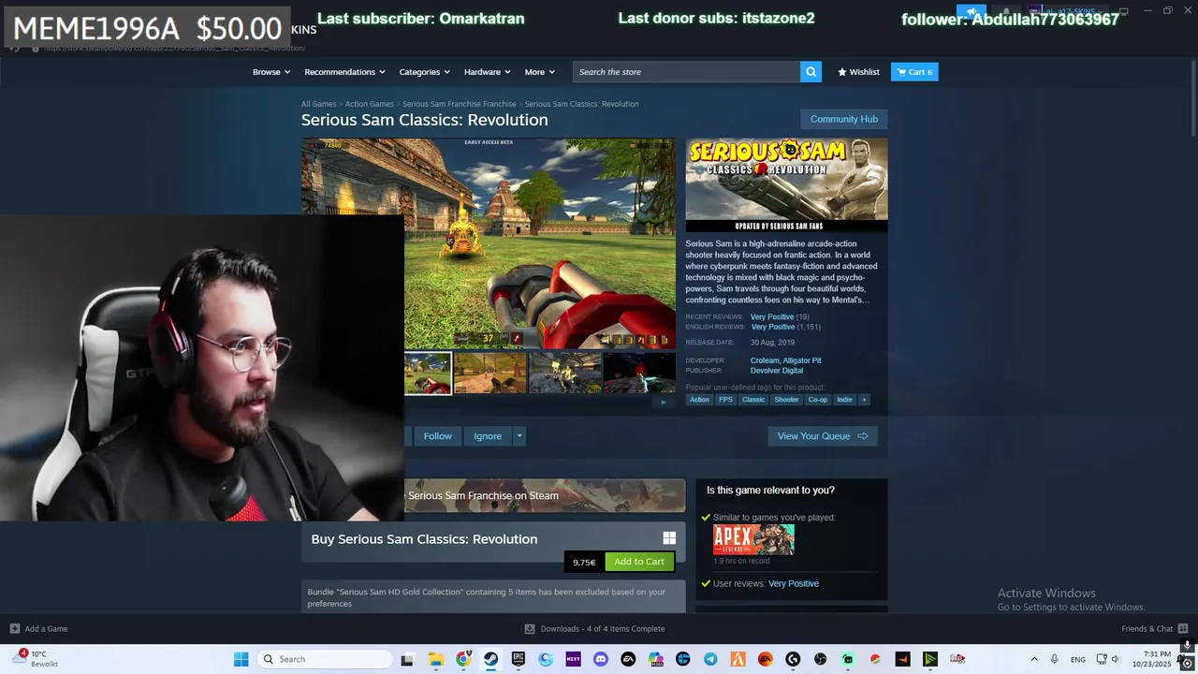
Task: Click the screenshot strip right scroll arrow
Action: 664,403
